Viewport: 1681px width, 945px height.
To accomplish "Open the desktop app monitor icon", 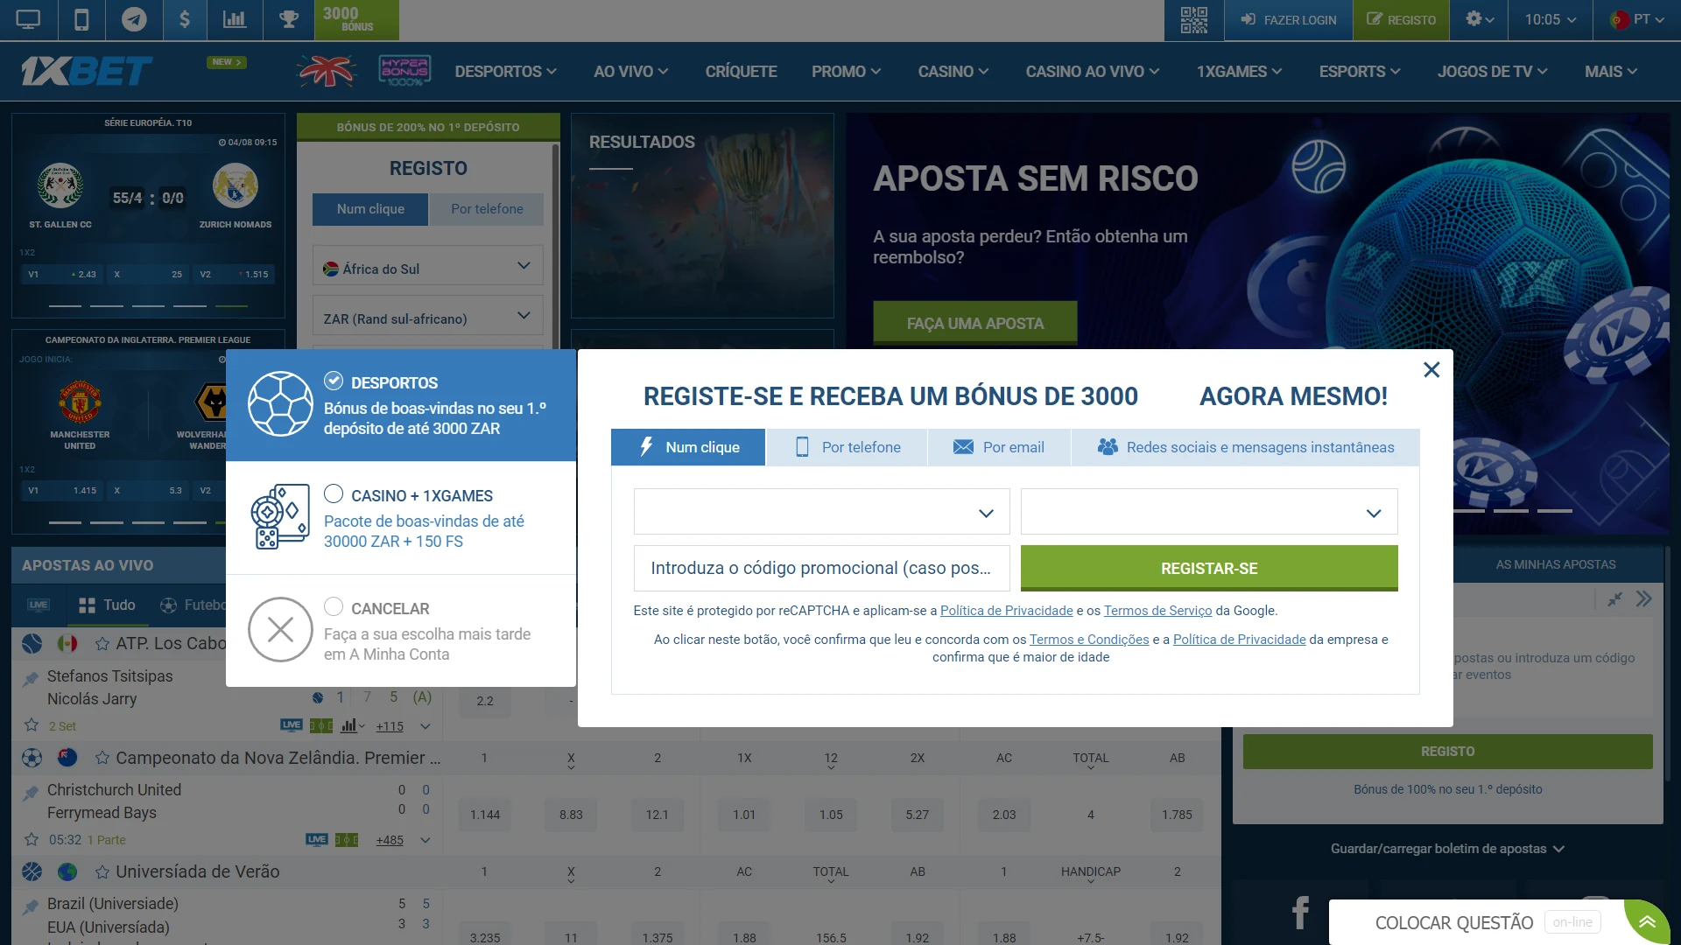I will (x=28, y=19).
